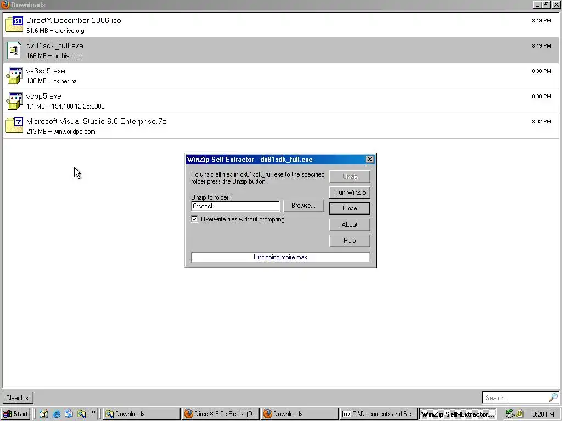Select Microsoft Visual Studio 6.0 Enterprise.7z name
The image size is (562, 421).
click(96, 121)
